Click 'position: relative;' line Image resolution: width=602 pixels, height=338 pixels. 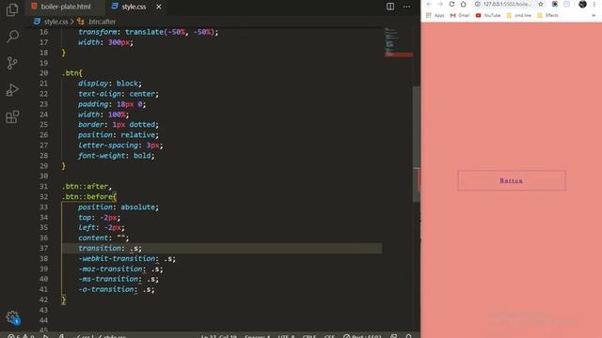(119, 135)
